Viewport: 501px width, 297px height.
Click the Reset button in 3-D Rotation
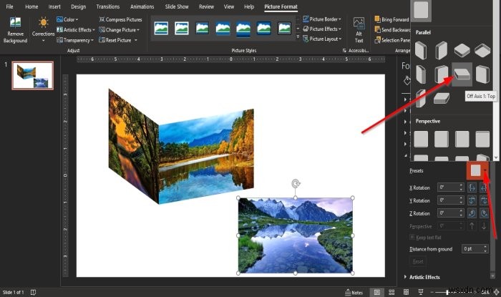[x=417, y=261]
